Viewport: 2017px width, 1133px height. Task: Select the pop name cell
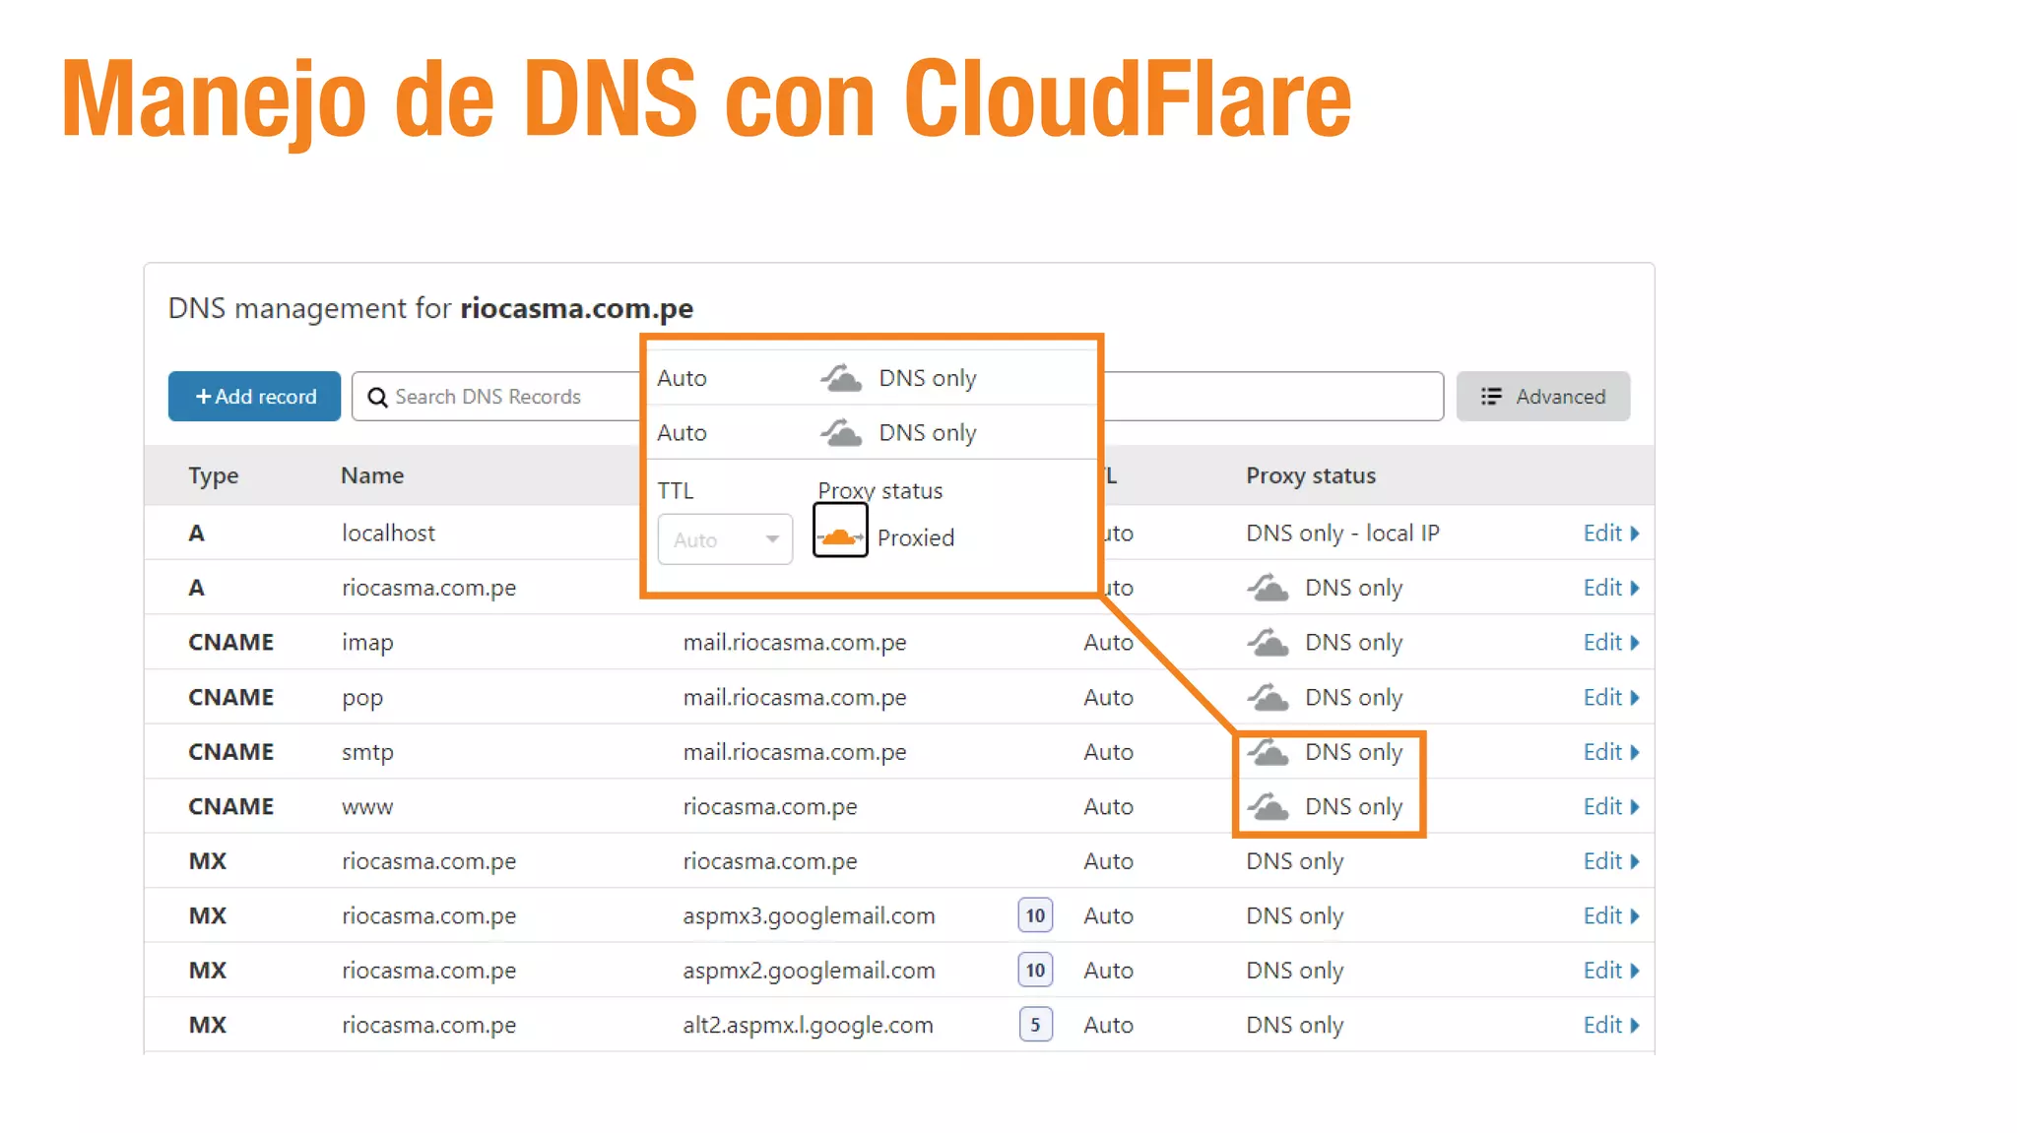click(x=362, y=699)
